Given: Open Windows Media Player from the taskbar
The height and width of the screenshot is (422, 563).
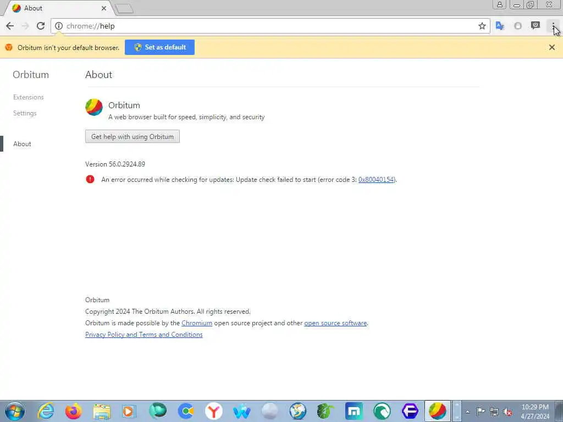Looking at the screenshot, I should coord(129,411).
